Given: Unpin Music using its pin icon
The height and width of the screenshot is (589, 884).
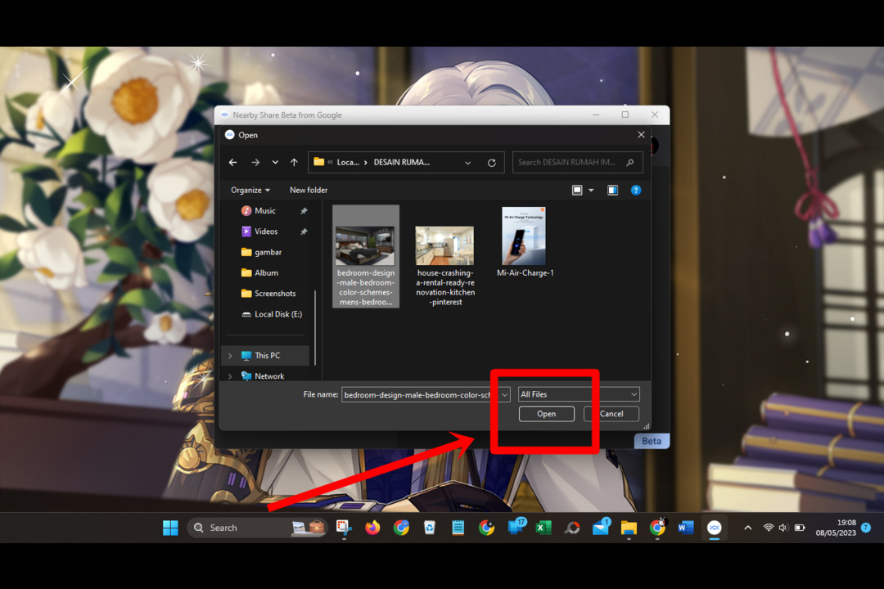Looking at the screenshot, I should tap(304, 211).
